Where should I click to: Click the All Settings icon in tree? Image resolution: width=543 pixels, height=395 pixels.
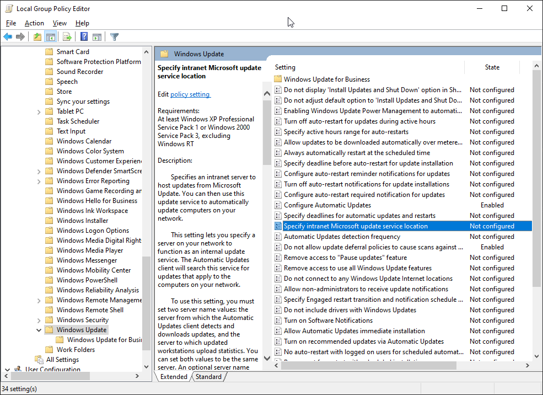pyautogui.click(x=39, y=360)
